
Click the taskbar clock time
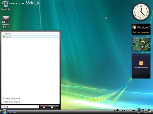[x=147, y=112]
